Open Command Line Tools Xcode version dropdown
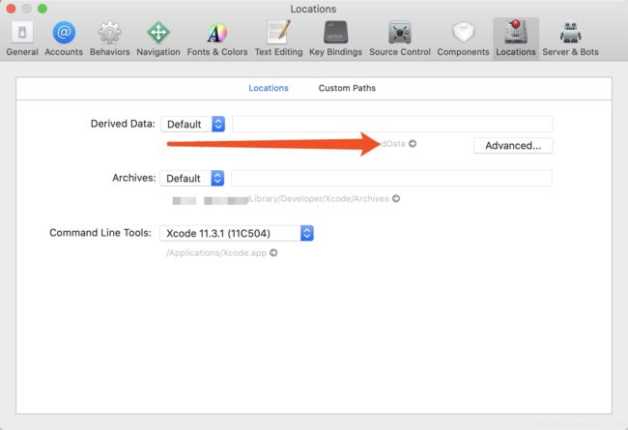This screenshot has width=628, height=430. 237,233
